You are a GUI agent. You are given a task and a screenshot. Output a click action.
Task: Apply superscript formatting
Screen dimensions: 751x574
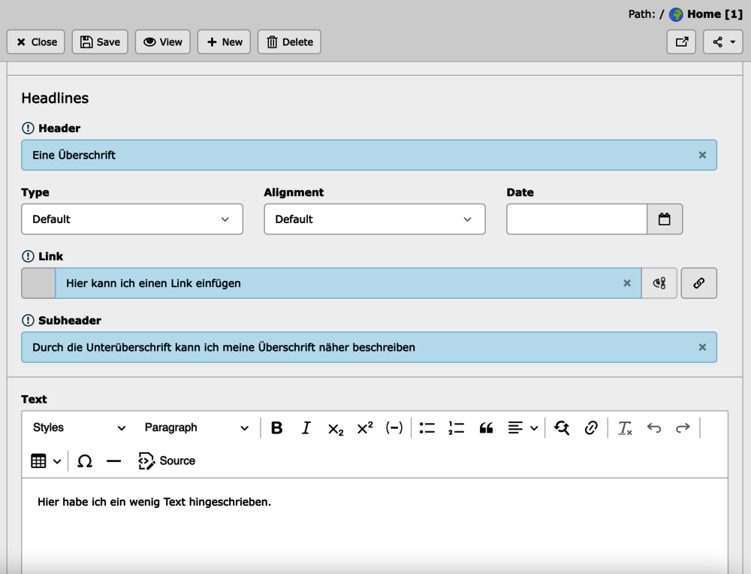pos(363,427)
